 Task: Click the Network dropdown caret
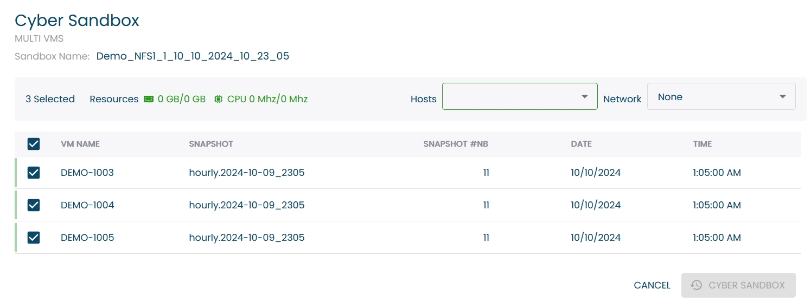coord(783,97)
